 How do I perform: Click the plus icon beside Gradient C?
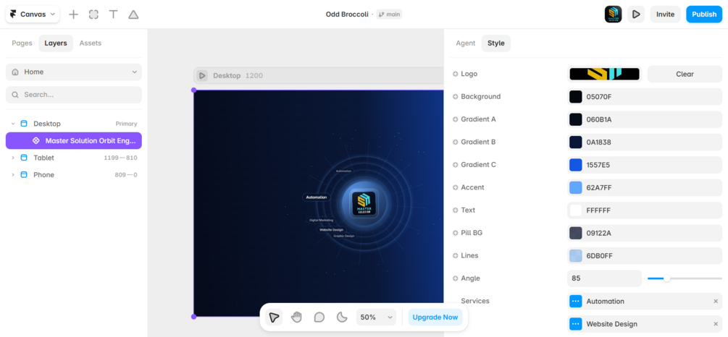[456, 165]
